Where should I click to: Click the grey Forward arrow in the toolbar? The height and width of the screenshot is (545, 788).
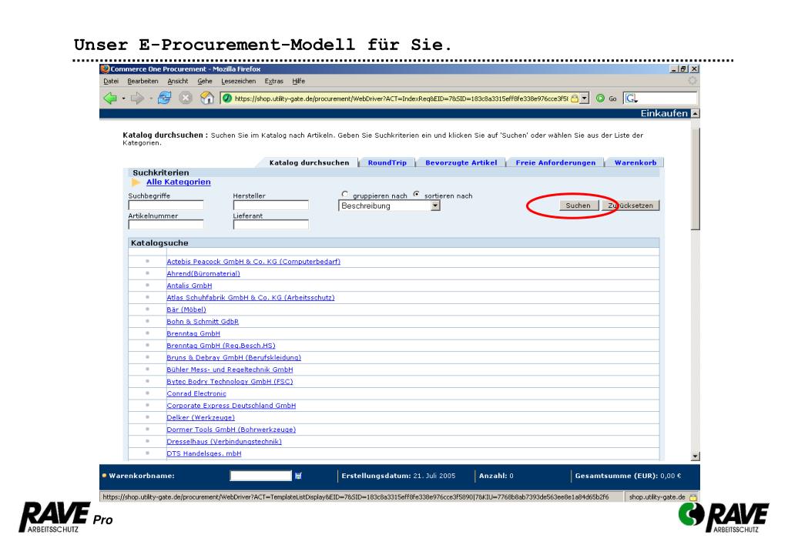[x=136, y=99]
